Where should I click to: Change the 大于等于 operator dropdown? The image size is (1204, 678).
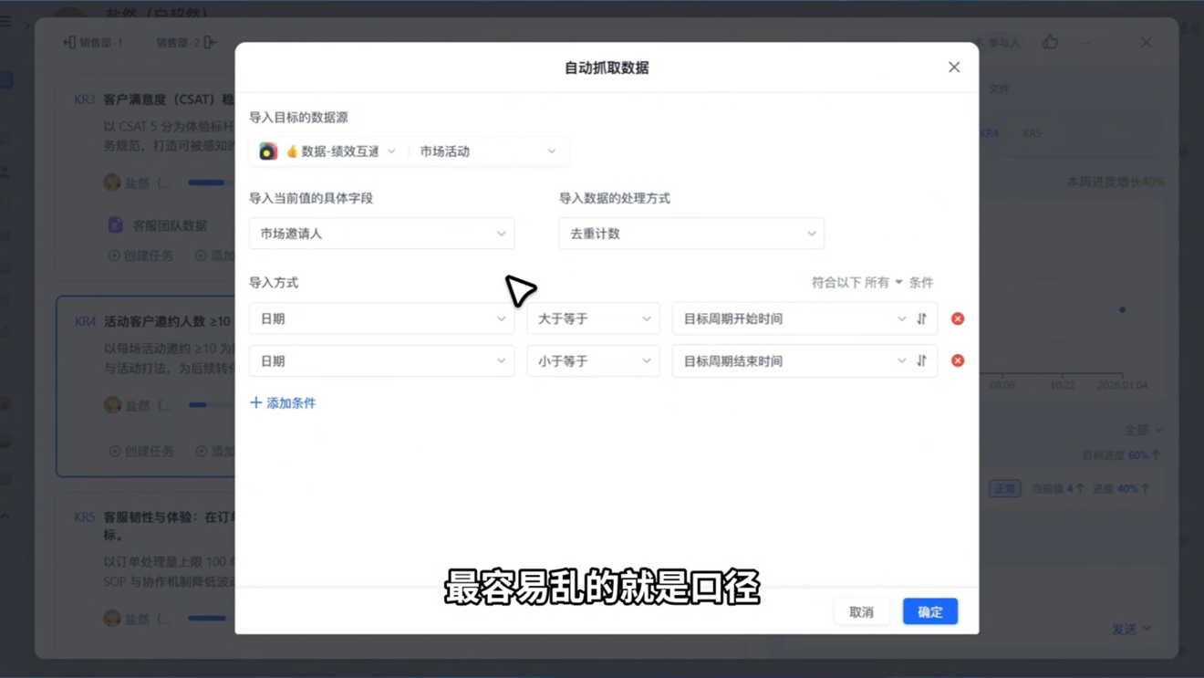point(593,318)
